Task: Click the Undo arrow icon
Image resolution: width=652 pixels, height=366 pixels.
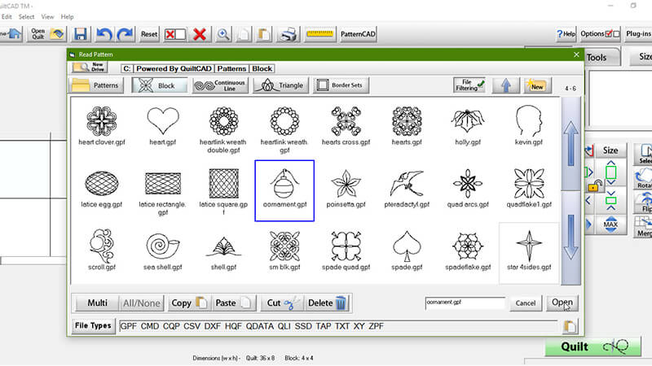Action: click(104, 34)
